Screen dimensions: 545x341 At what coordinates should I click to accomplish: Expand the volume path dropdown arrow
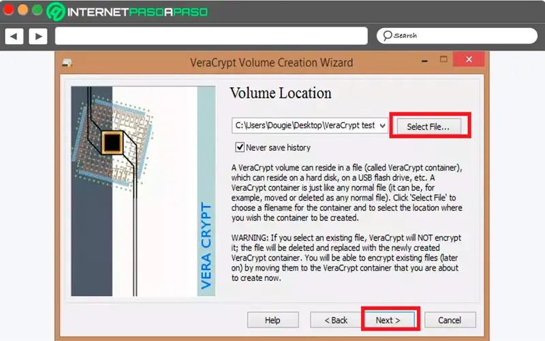pyautogui.click(x=382, y=125)
